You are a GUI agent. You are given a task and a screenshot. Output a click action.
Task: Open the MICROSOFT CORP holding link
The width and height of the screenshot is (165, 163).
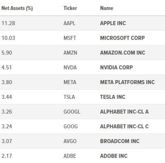(x=122, y=38)
